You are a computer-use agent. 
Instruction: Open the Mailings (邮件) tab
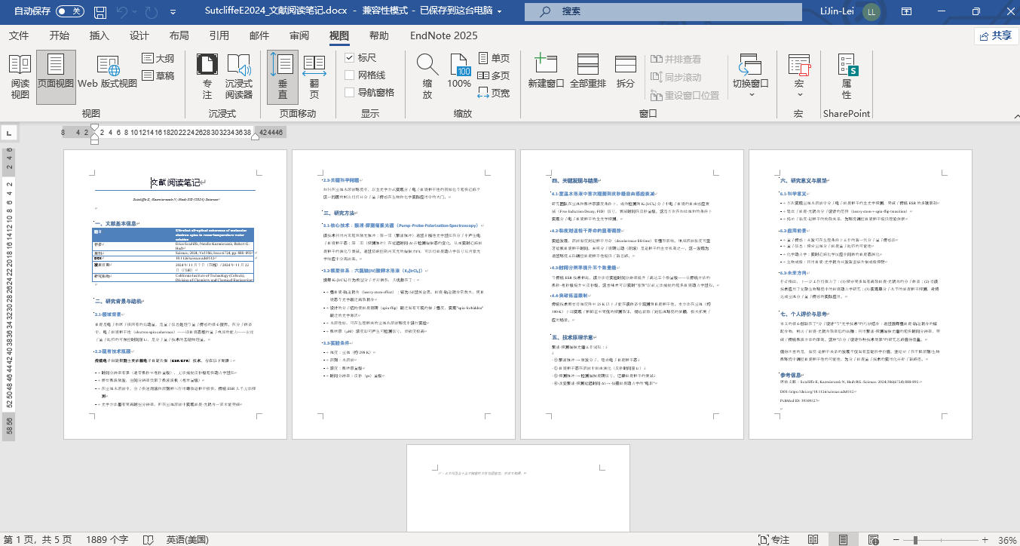[x=259, y=35]
